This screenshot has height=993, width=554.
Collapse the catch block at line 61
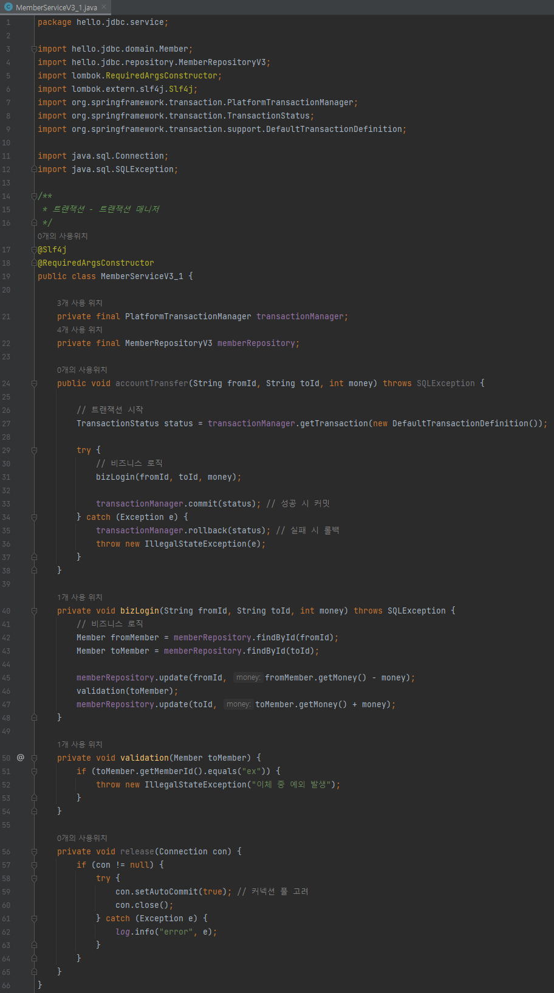(34, 919)
